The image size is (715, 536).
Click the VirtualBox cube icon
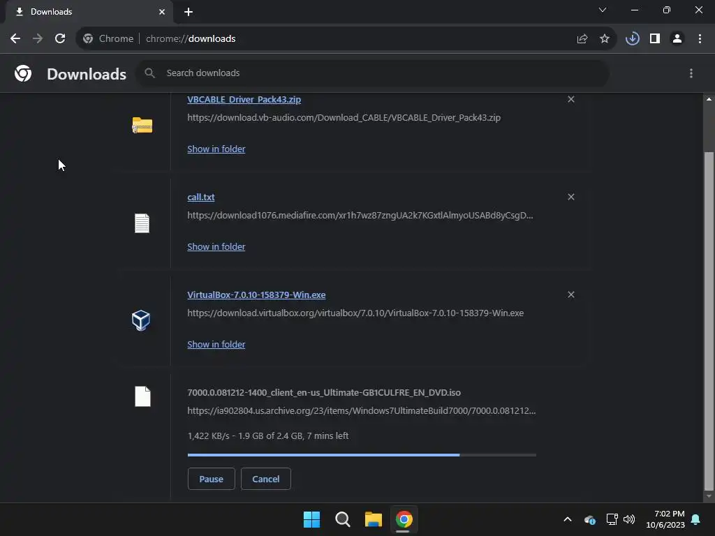point(141,320)
